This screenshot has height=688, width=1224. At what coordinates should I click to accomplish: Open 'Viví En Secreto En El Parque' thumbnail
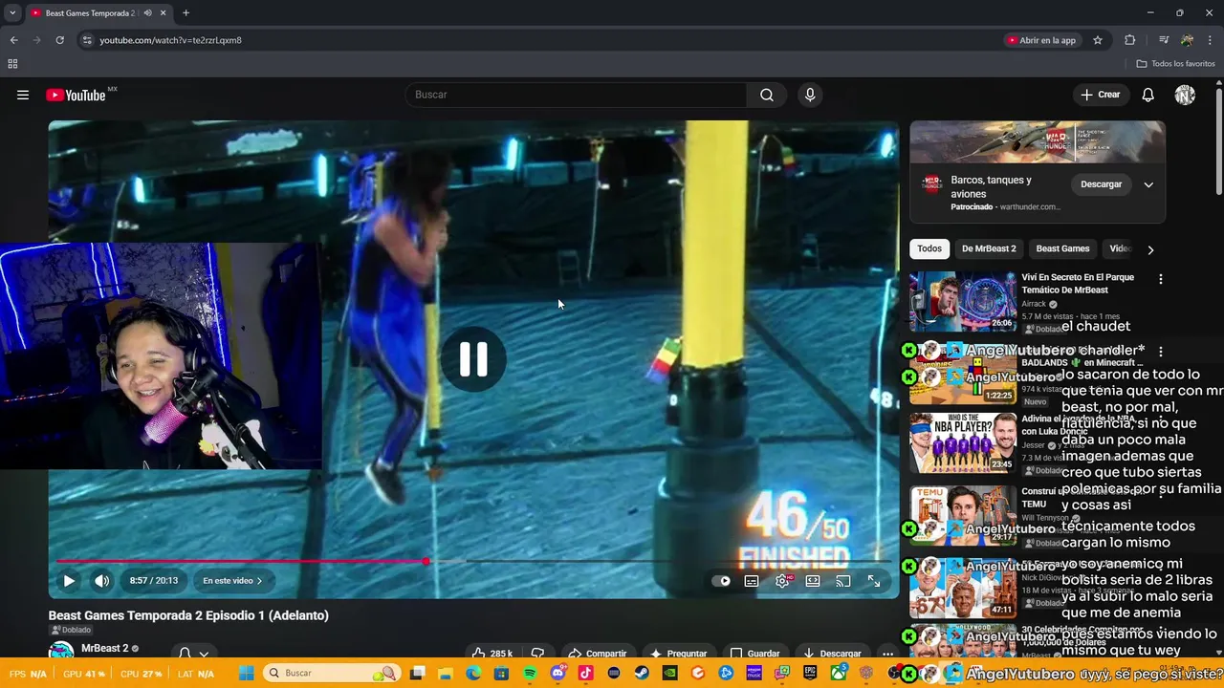(962, 301)
